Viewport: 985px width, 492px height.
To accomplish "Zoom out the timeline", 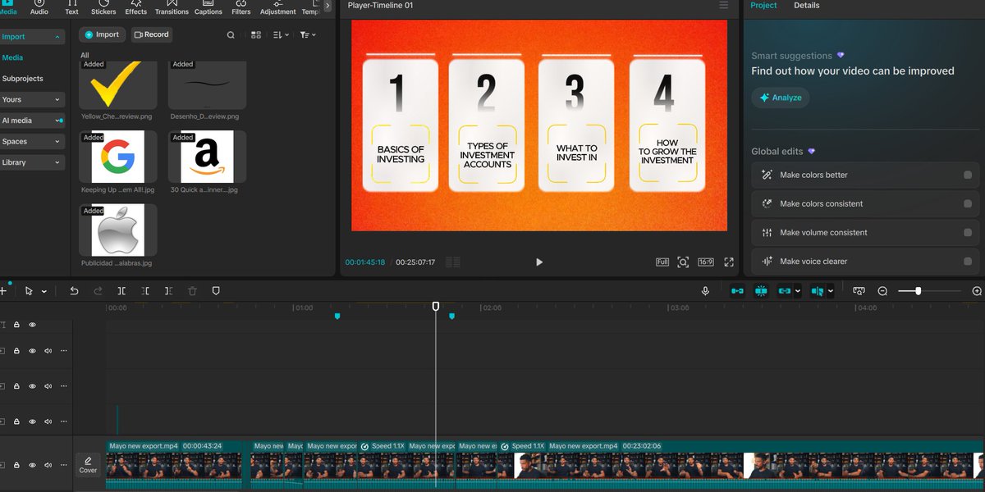I will point(882,291).
